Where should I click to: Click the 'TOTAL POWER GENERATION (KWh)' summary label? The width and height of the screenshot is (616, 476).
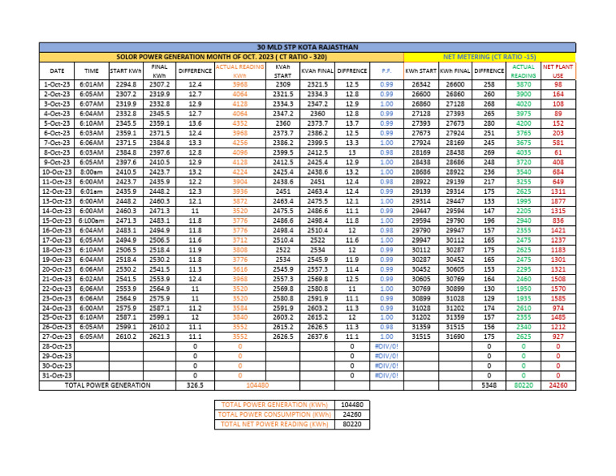274,405
